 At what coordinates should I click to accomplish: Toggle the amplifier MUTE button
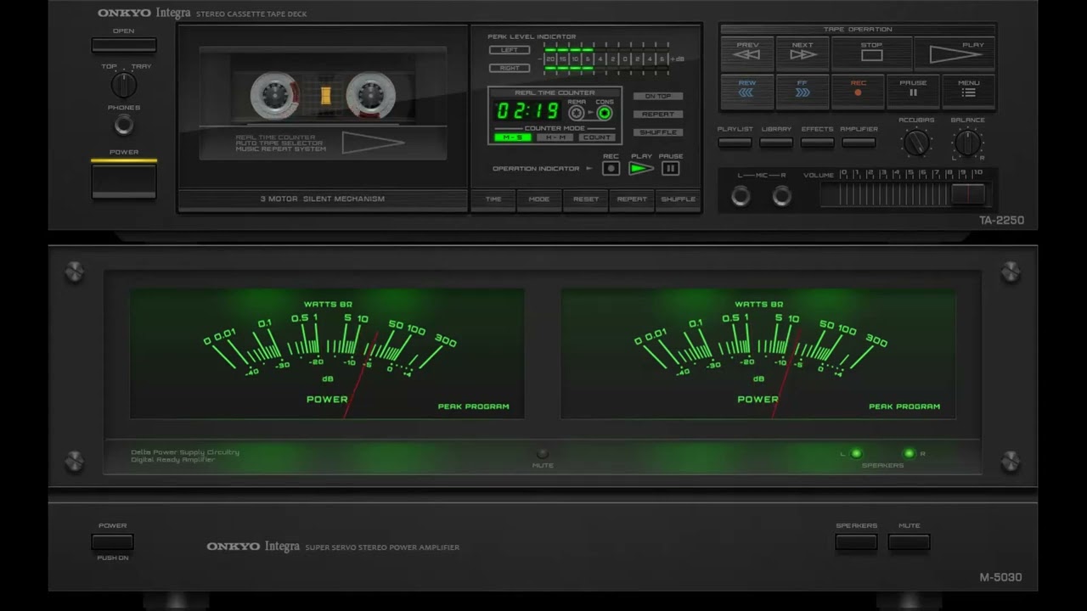coord(910,541)
